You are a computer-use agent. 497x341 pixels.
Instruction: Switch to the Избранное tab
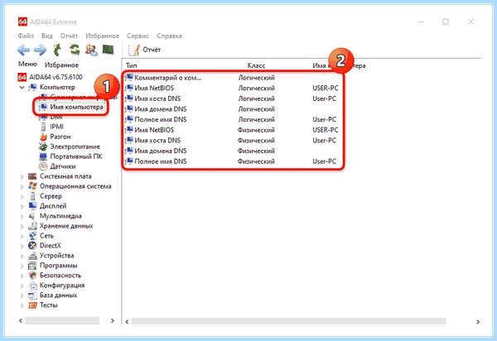click(61, 65)
